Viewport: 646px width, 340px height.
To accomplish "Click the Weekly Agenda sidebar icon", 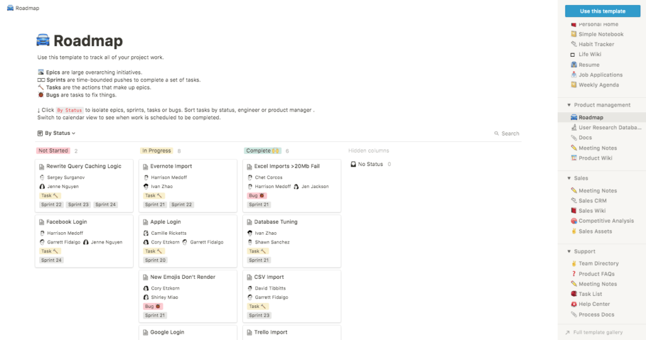I will pyautogui.click(x=573, y=85).
